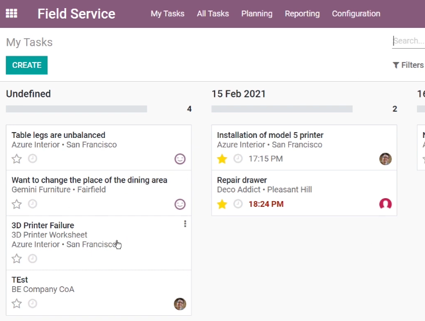This screenshot has width=425, height=321.
Task: Click the CREATE button
Action: pos(27,65)
